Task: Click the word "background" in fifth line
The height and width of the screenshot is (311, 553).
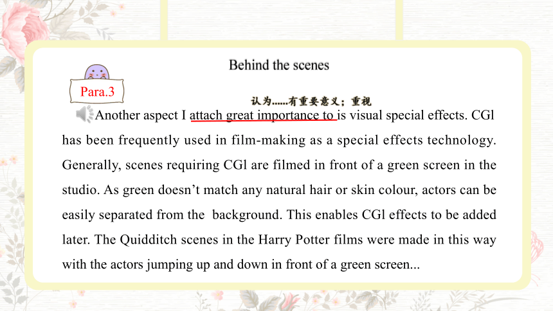Action: 246,215
